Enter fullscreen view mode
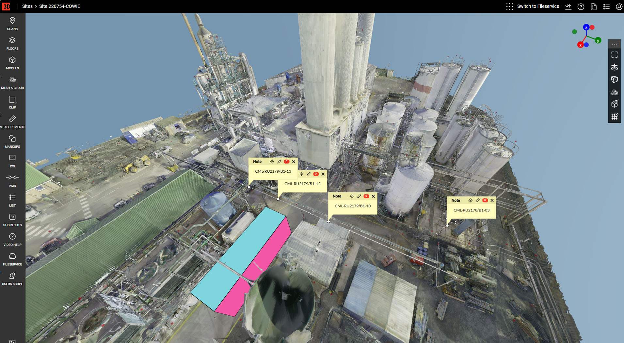Screen dimensions: 624x343 coord(615,55)
